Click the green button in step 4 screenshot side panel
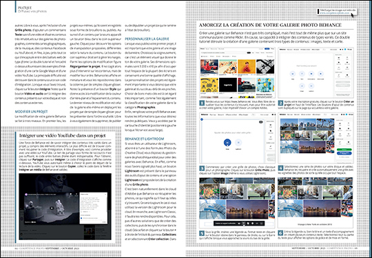The height and width of the screenshot is (258, 372). (x=344, y=150)
